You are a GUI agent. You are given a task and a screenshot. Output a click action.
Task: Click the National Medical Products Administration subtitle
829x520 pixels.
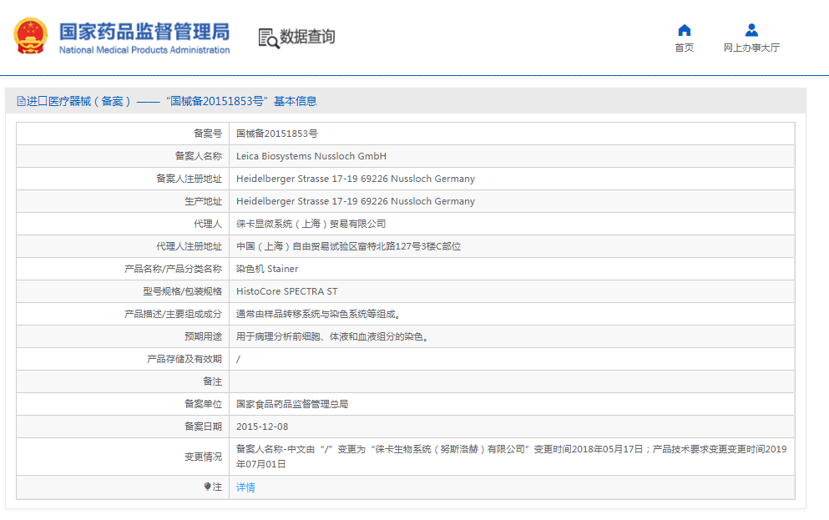coord(144,50)
